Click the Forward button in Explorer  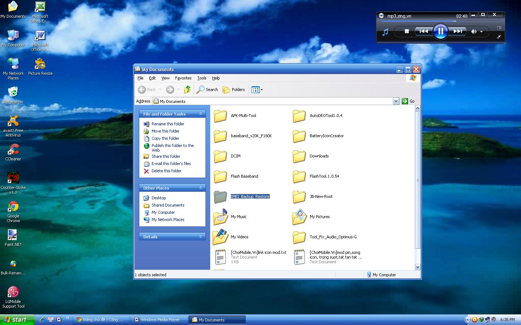tap(170, 90)
